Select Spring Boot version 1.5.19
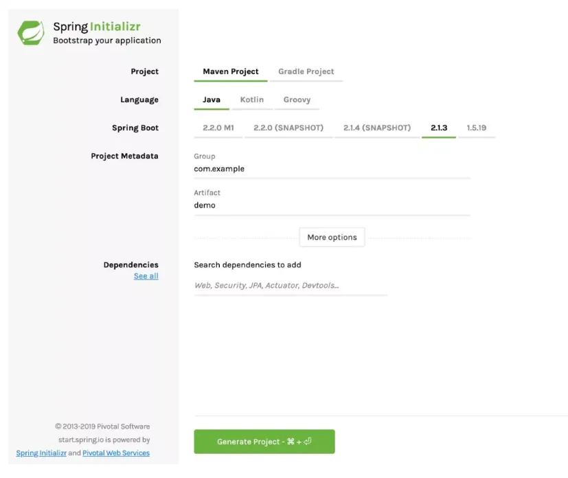This screenshot has width=568, height=478. (477, 128)
